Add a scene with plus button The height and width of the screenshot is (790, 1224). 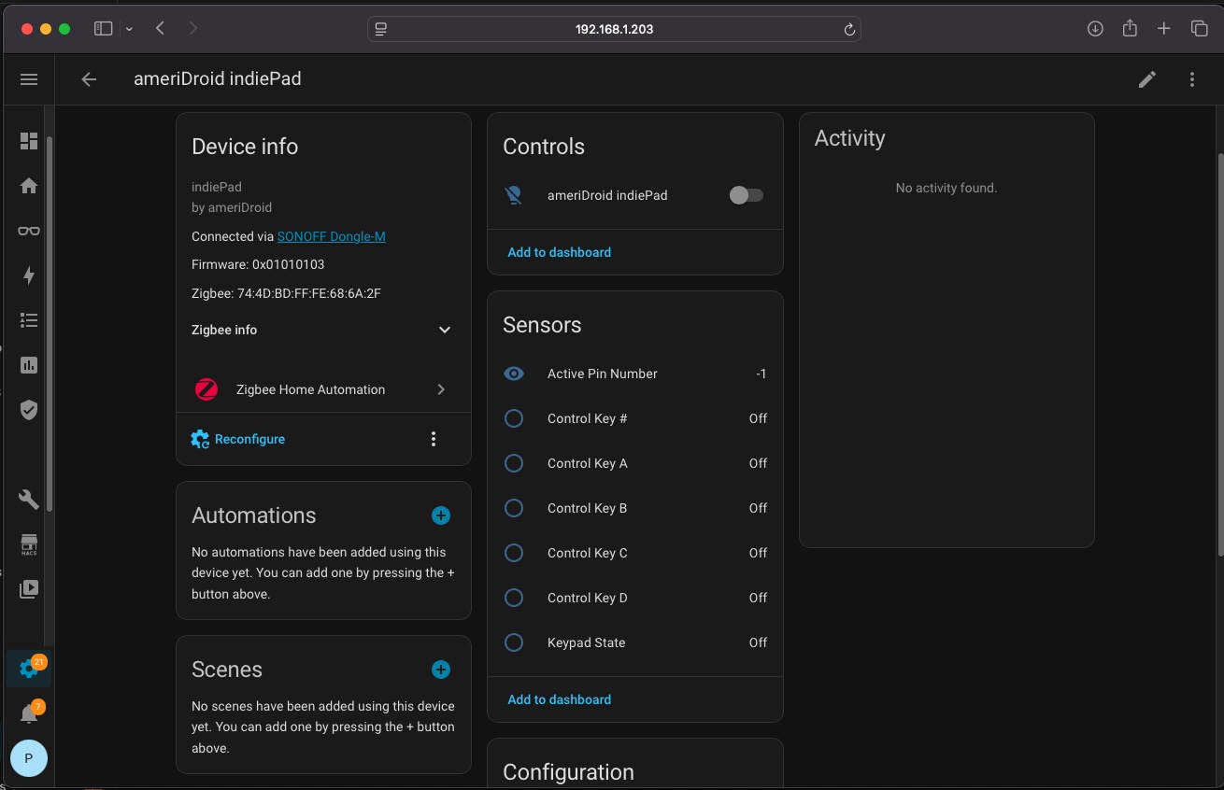coord(441,670)
